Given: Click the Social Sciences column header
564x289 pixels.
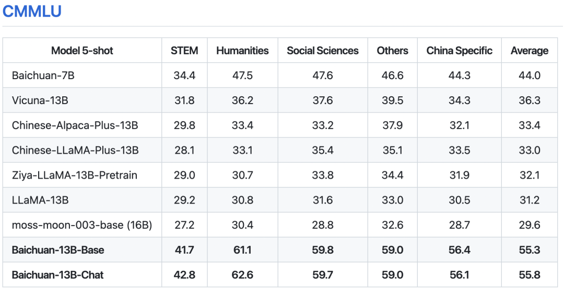Looking at the screenshot, I should click(x=322, y=51).
